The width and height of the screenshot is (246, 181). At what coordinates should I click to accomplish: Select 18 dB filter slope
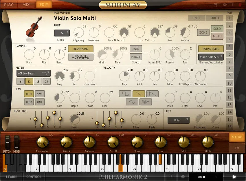pyautogui.click(x=38, y=81)
